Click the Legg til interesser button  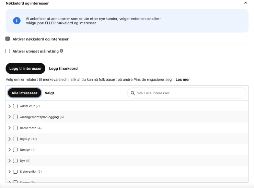coord(25,68)
